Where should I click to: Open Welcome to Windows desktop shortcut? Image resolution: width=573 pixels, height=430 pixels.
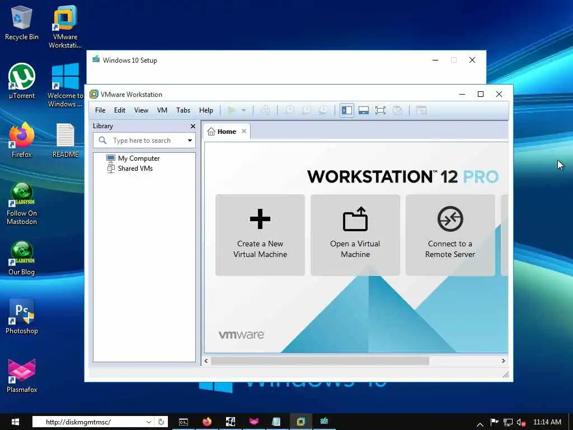point(65,85)
